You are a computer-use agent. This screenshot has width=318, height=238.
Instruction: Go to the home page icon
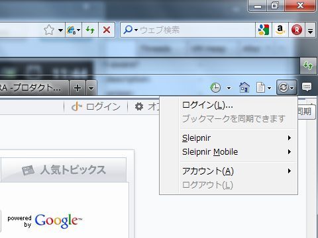click(244, 87)
